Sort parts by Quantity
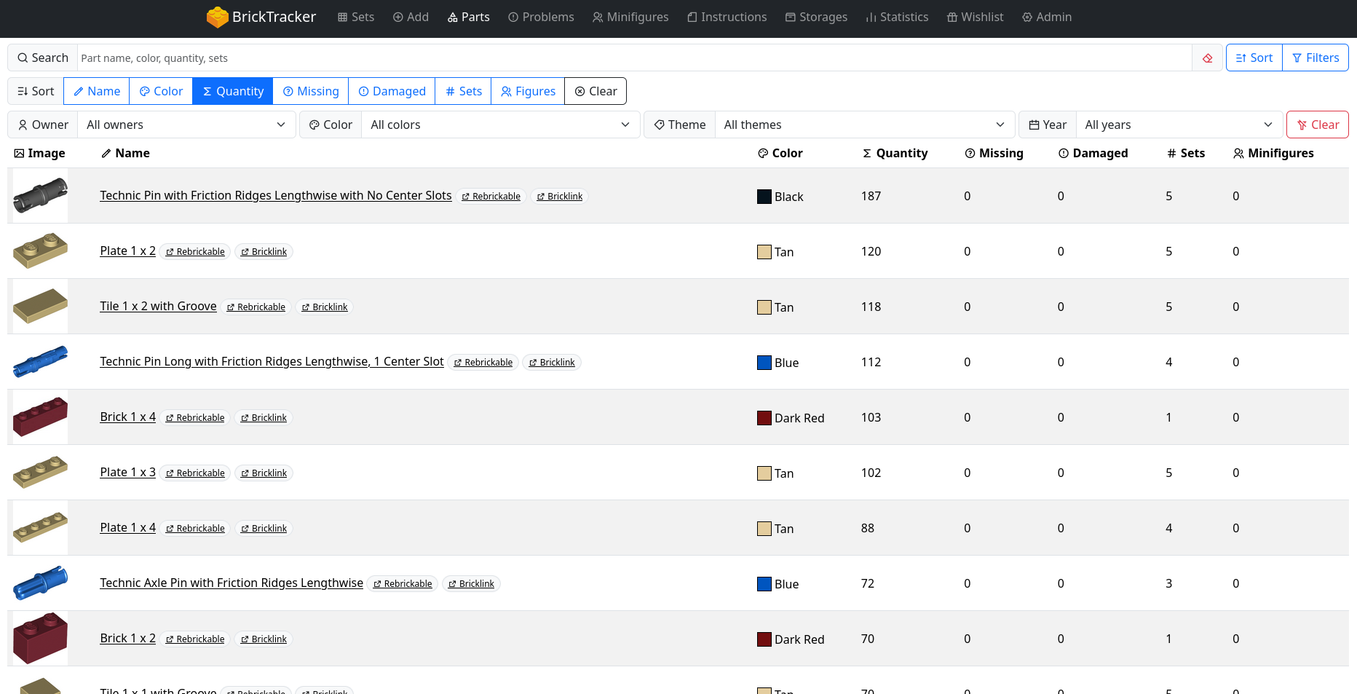The width and height of the screenshot is (1357, 694). point(233,92)
